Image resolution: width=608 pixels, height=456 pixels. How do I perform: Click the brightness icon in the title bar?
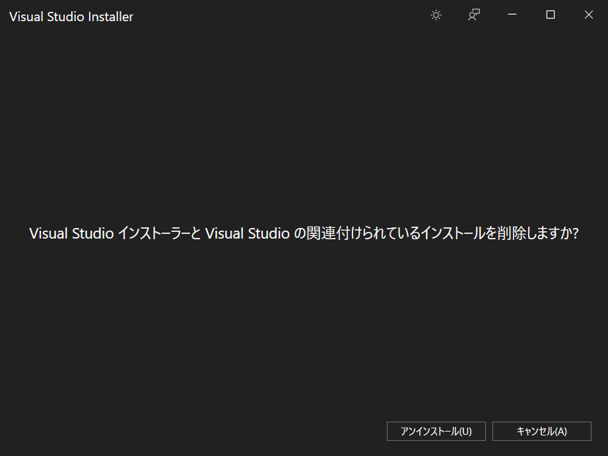click(x=436, y=15)
